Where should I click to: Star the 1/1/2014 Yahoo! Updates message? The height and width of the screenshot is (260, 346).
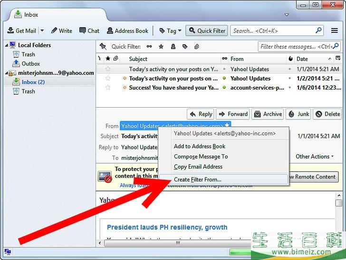[x=108, y=69]
